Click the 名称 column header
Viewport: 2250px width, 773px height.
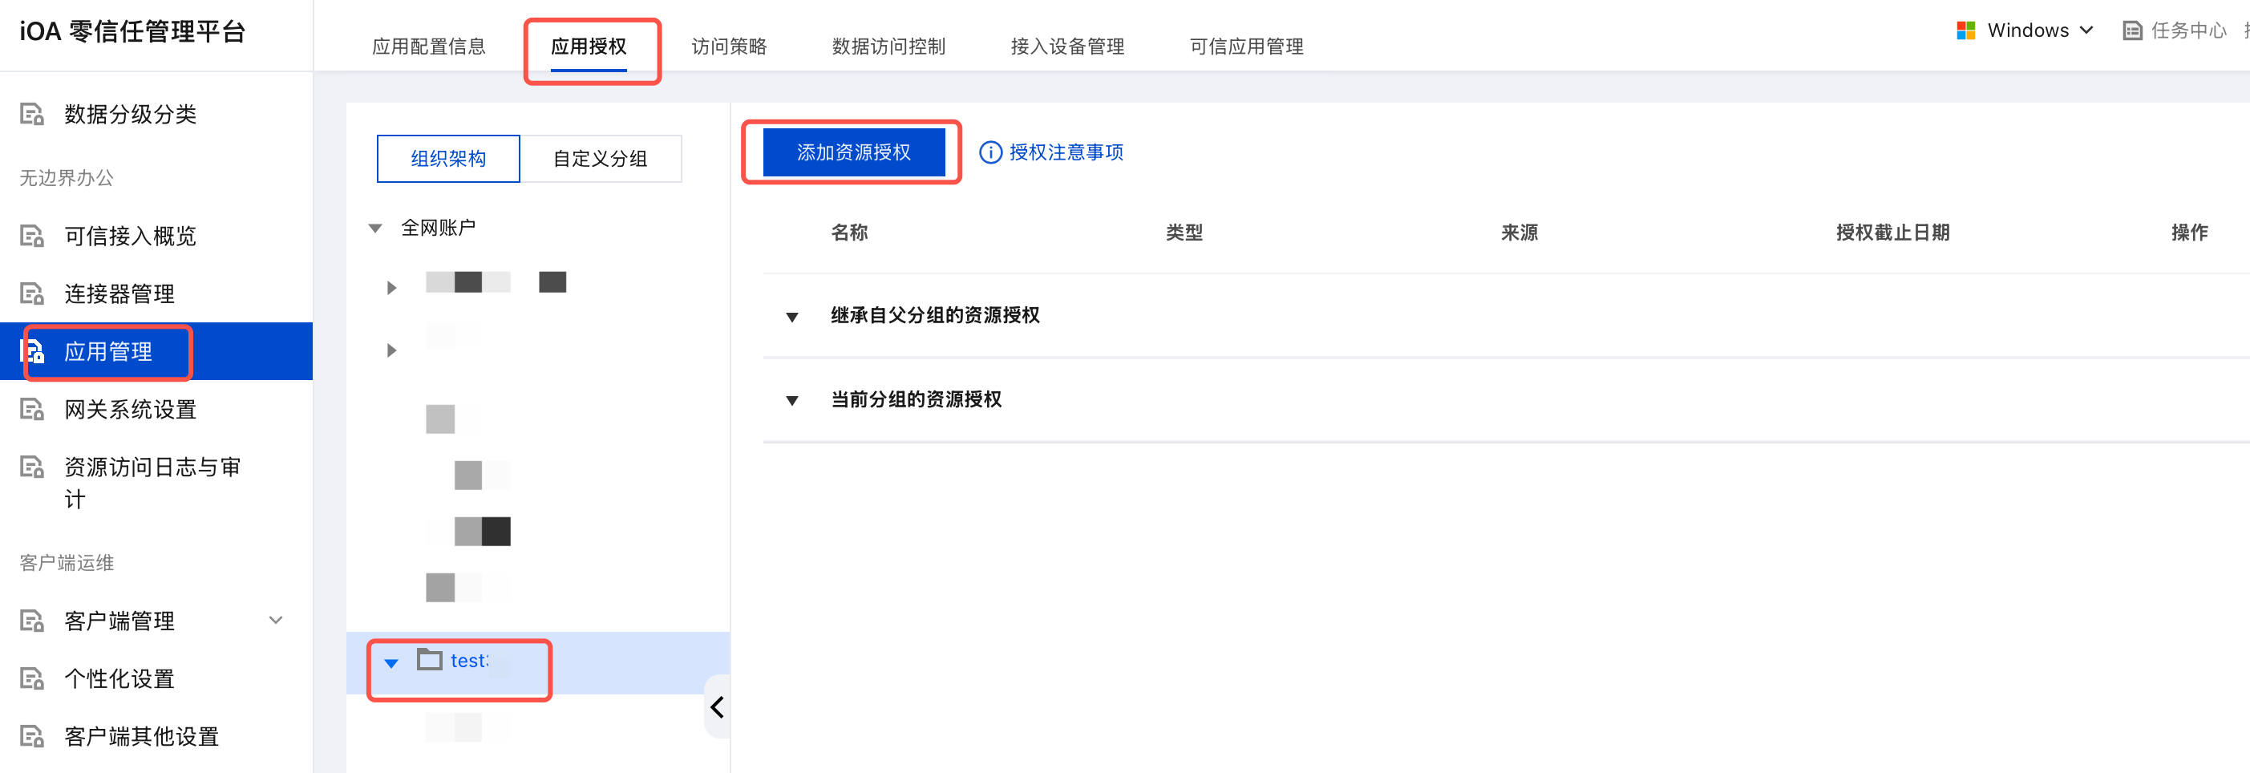(849, 233)
